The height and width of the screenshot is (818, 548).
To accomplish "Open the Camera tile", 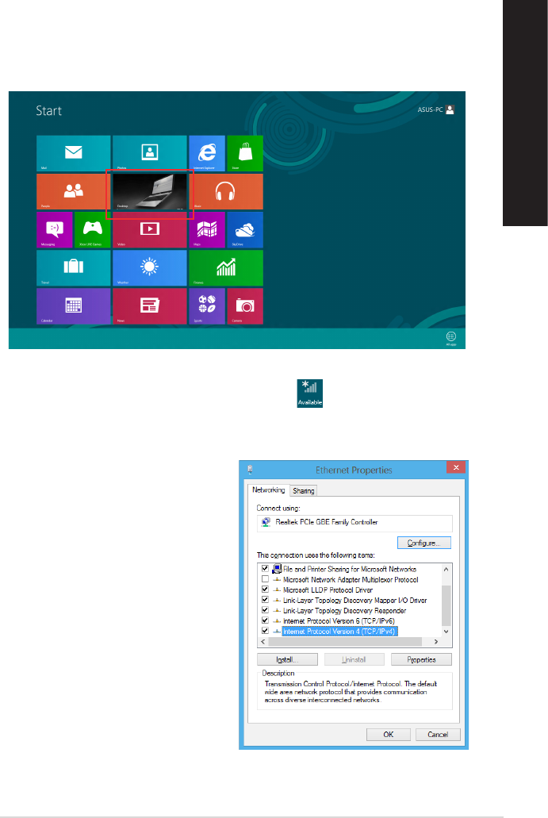I will coord(245,305).
